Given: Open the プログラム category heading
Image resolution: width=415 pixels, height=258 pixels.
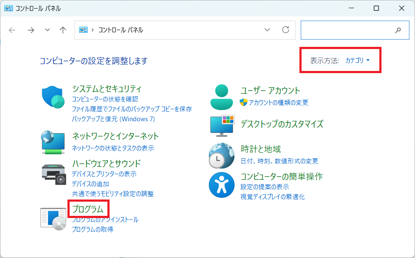Looking at the screenshot, I should click(88, 209).
